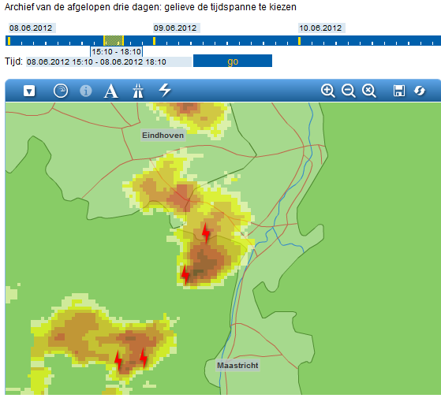This screenshot has height=398, width=441.
Task: Toggle the lightning strikes overlay icon
Action: pyautogui.click(x=165, y=90)
